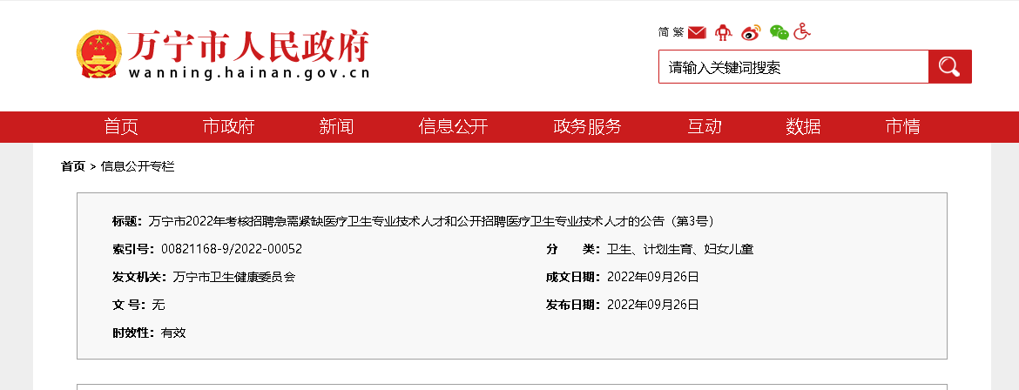Open the wheelchair accessibility icon
The image size is (1019, 390).
click(803, 31)
